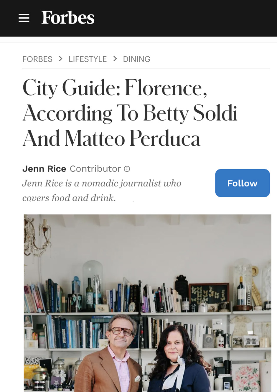
Task: Open the LIFESTYLE breadcrumb section
Action: [88, 59]
